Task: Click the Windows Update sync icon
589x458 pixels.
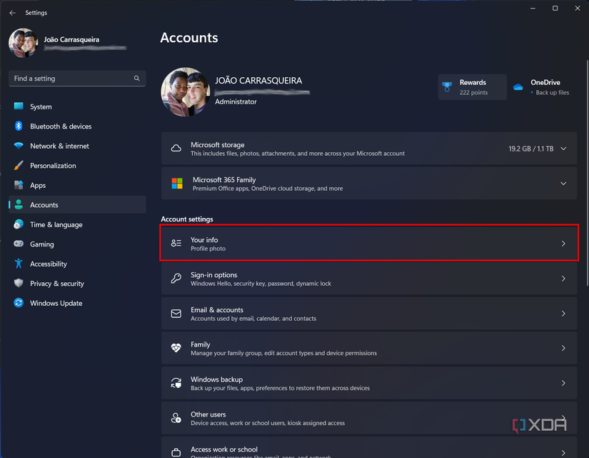Action: coord(19,302)
